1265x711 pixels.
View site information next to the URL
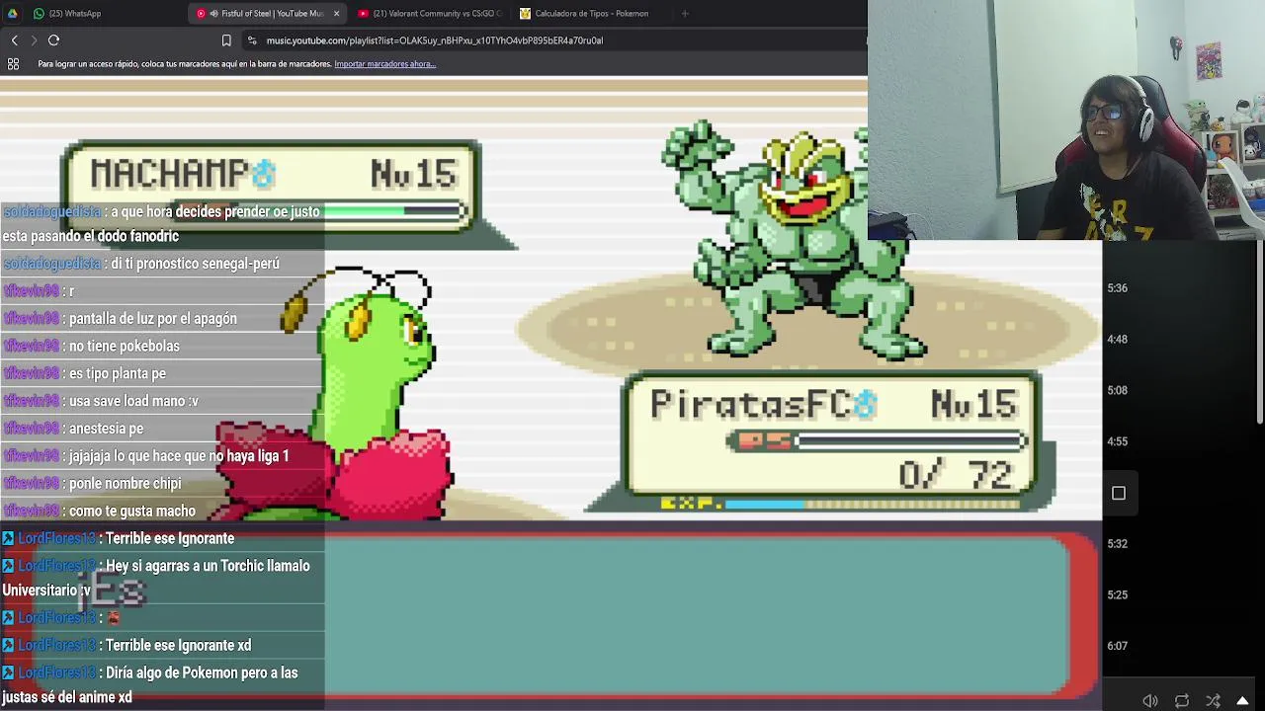(x=252, y=40)
